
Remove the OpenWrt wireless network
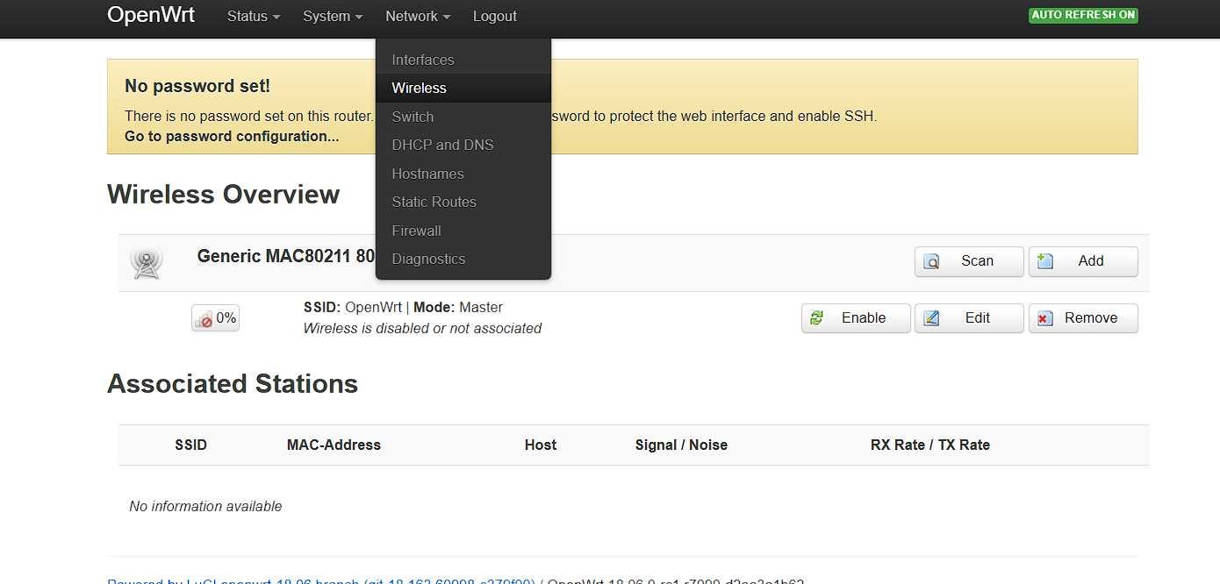[x=1083, y=318]
